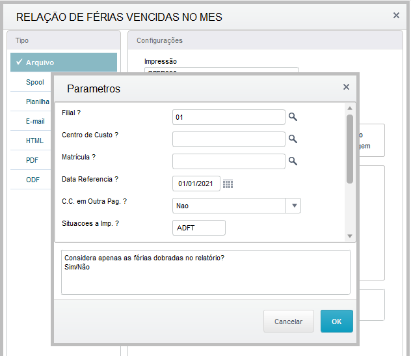This screenshot has height=356, width=411.
Task: Focus the Centro de Custo input field
Action: [x=228, y=139]
